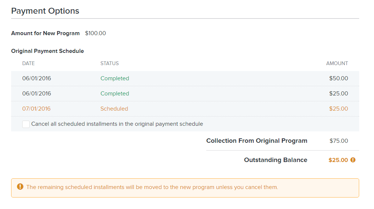
Task: Click the DATE column header
Action: point(29,63)
